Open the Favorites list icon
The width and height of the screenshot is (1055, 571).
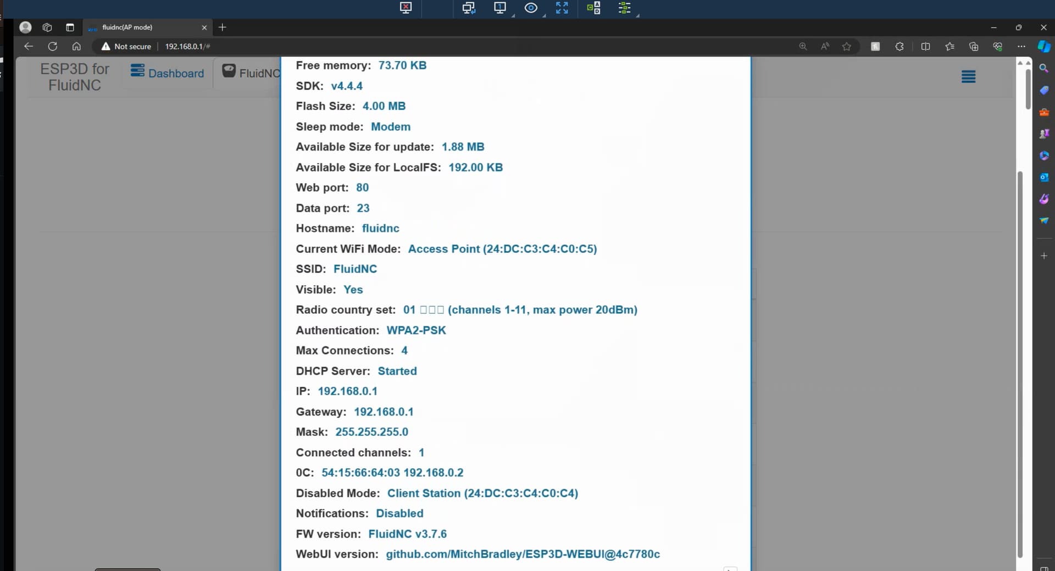coord(949,46)
